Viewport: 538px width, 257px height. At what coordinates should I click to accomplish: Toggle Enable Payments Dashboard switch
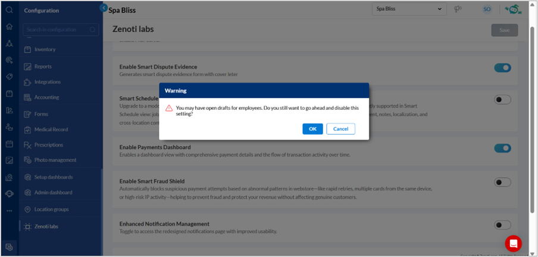click(x=502, y=148)
